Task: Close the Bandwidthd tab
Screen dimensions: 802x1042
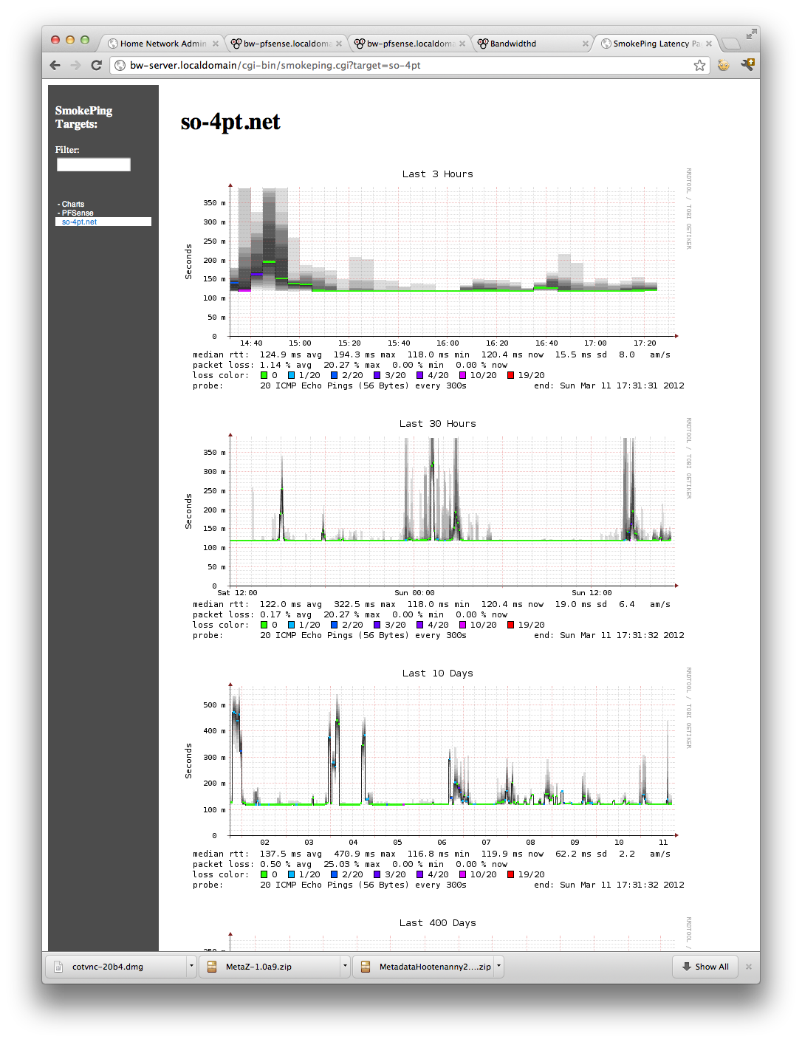Action: (x=585, y=44)
